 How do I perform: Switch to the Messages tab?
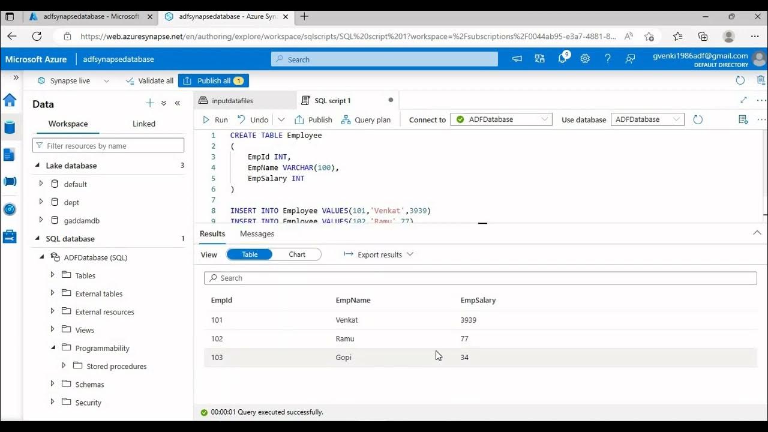click(x=257, y=234)
